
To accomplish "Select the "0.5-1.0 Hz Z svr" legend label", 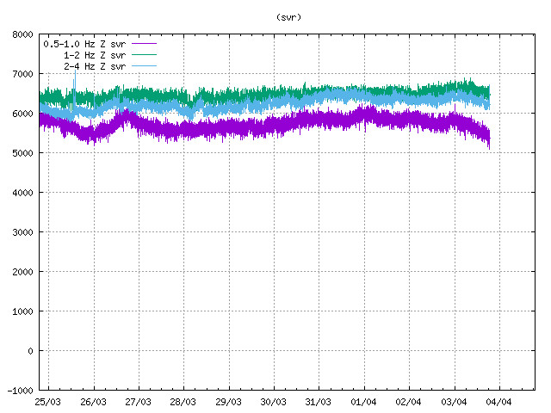I will [84, 42].
